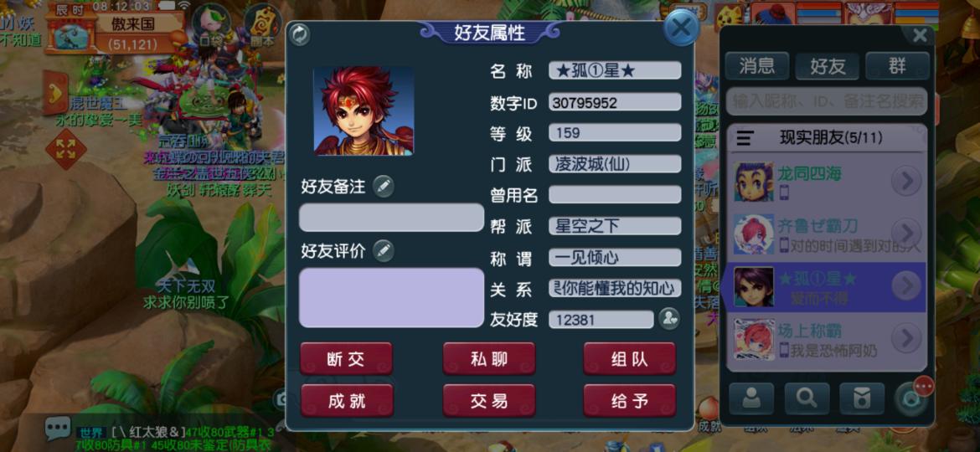Toggle the fullscreen arrows icon on left
The width and height of the screenshot is (980, 452).
65,150
